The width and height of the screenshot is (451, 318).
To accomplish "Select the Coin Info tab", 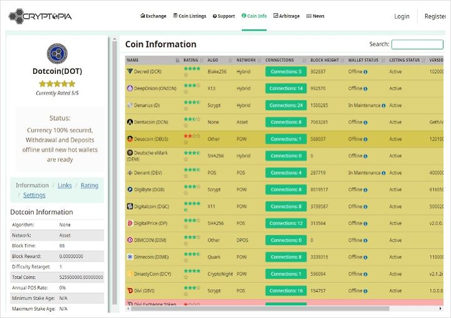I will [x=254, y=16].
